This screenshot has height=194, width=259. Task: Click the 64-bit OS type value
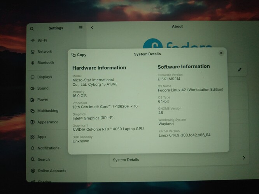[163, 101]
